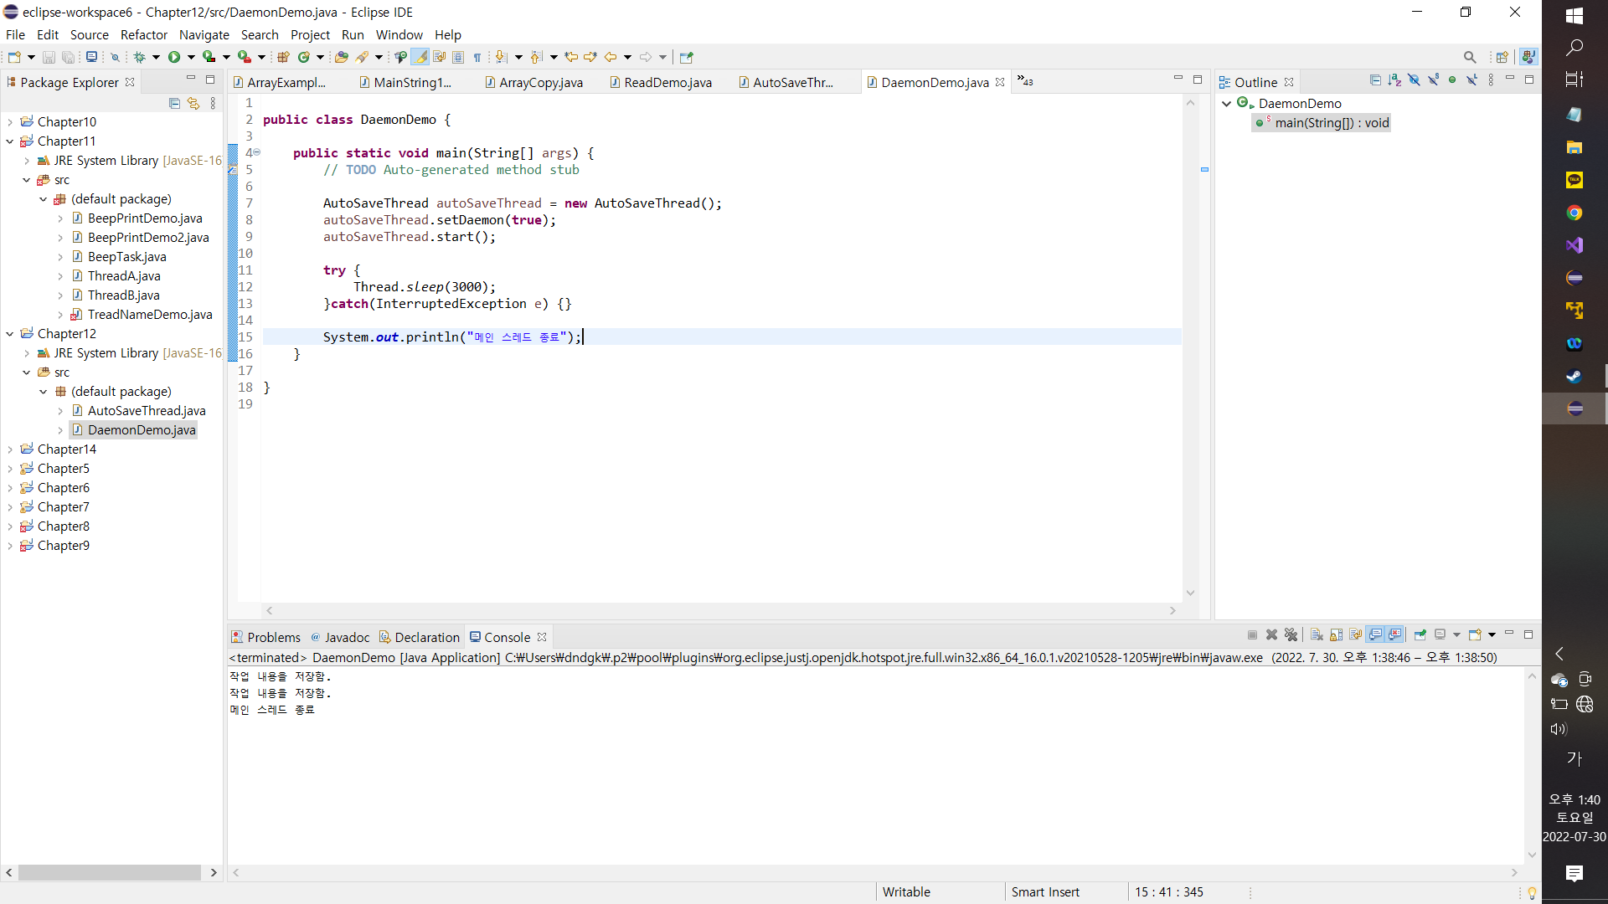Toggle Scroll Lock in Console toolbar
The width and height of the screenshot is (1608, 904).
1336,635
